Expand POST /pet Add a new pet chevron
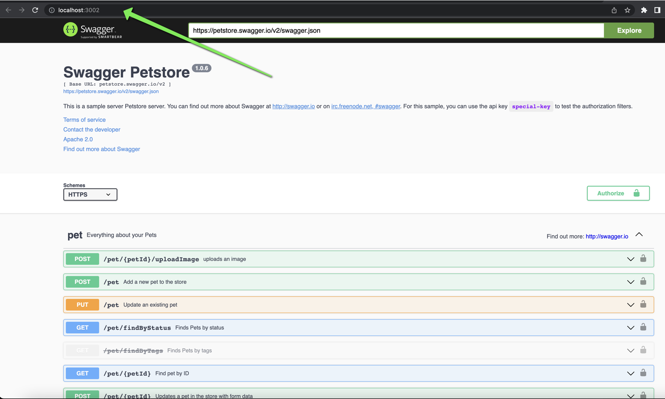This screenshot has width=665, height=399. pyautogui.click(x=630, y=282)
